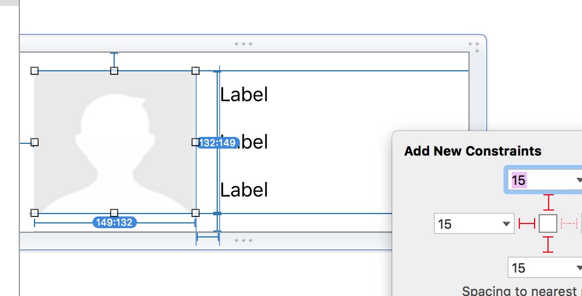Click the three-dot grip on cell's top edge
The height and width of the screenshot is (296, 582).
[244, 44]
